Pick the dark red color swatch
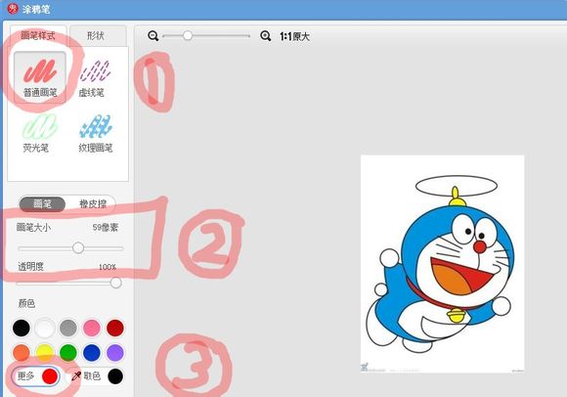The width and height of the screenshot is (567, 397). (115, 329)
